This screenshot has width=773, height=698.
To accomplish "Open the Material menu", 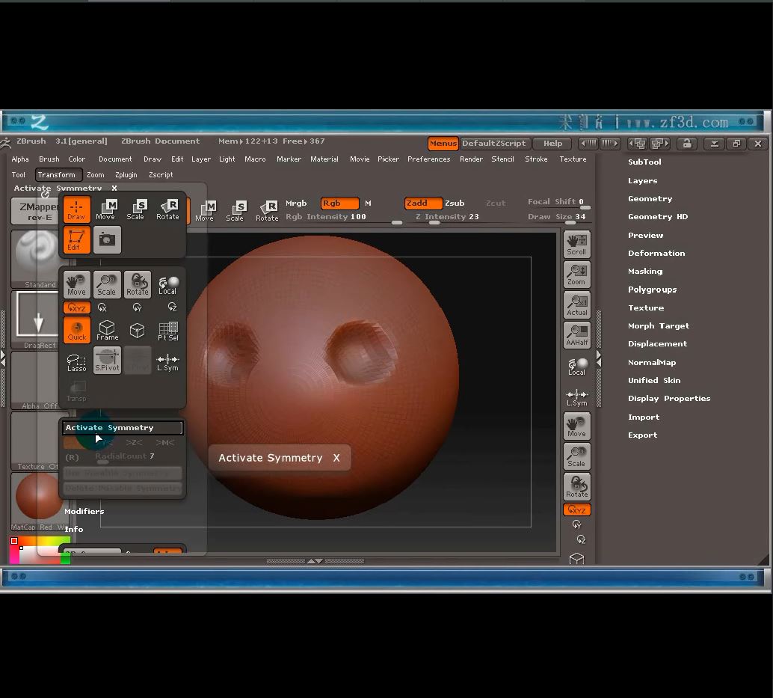I will 324,159.
